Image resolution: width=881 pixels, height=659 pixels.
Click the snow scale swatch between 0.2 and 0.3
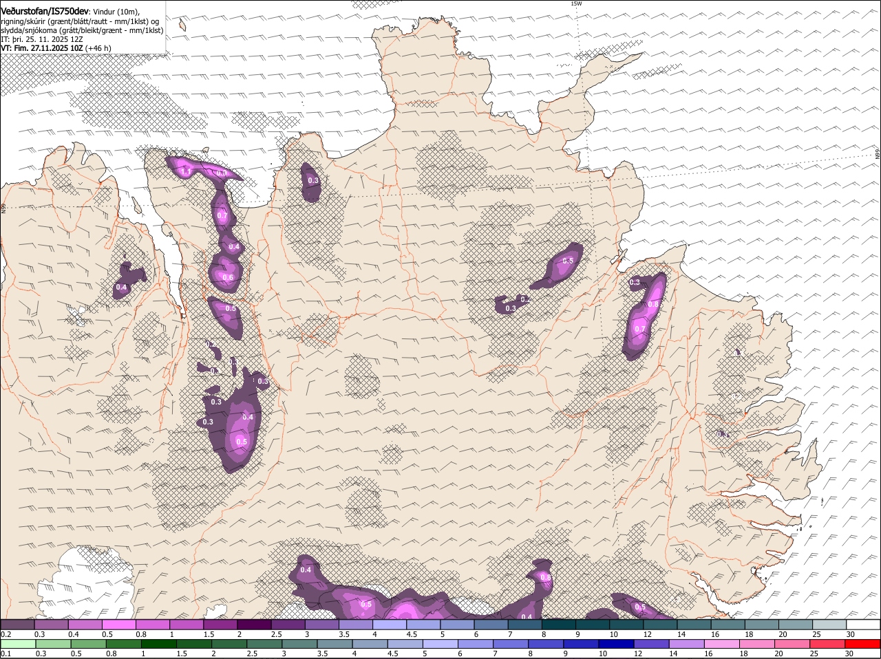pyautogui.click(x=18, y=625)
